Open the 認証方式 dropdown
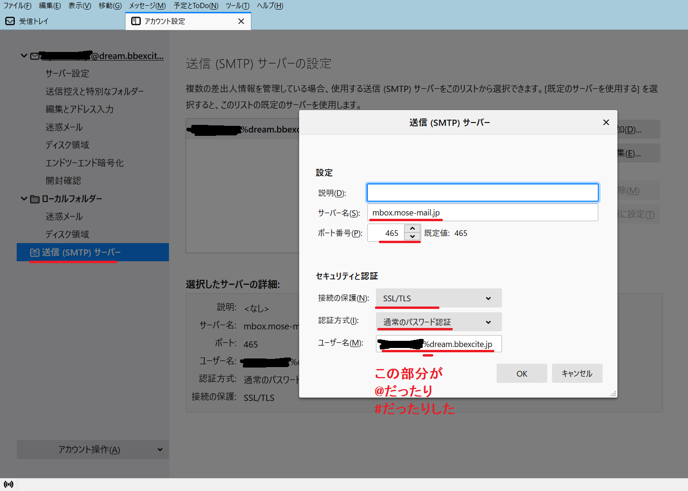This screenshot has height=491, width=688. (x=438, y=322)
